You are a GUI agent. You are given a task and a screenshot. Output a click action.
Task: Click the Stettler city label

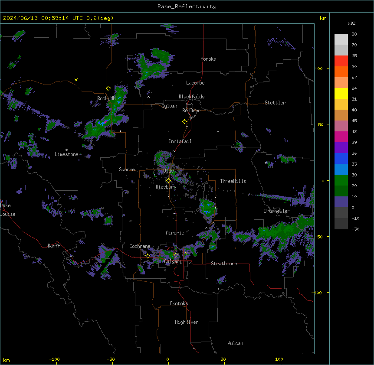275,103
